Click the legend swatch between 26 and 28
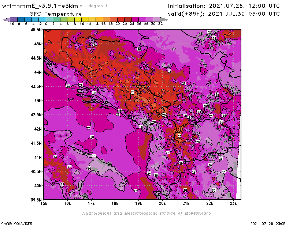This screenshot has height=226, width=293. (142, 19)
